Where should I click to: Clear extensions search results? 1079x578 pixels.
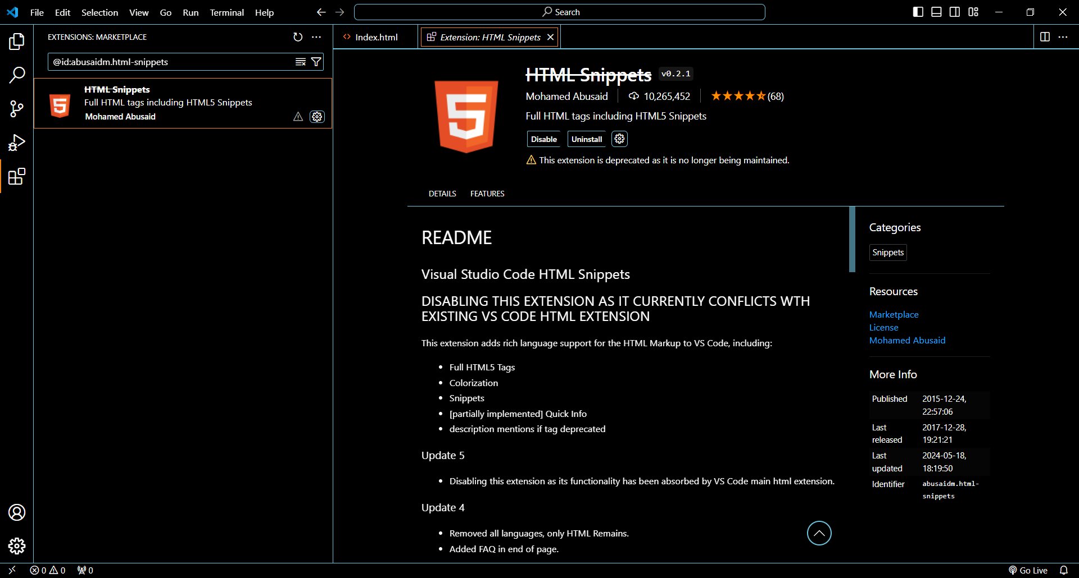tap(301, 62)
